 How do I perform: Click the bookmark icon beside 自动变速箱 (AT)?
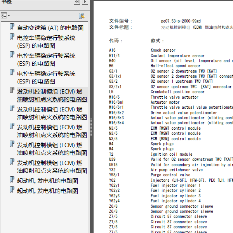point(12,28)
